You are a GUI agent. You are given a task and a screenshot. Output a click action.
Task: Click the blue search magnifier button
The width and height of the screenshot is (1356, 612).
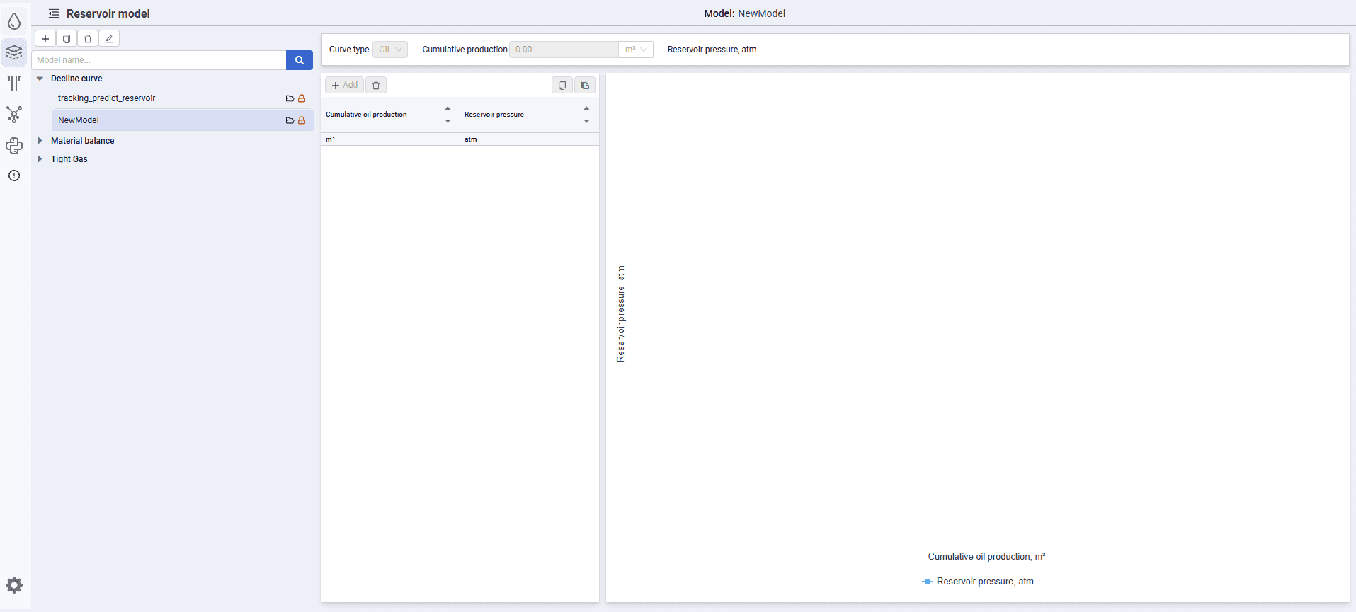[x=300, y=60]
